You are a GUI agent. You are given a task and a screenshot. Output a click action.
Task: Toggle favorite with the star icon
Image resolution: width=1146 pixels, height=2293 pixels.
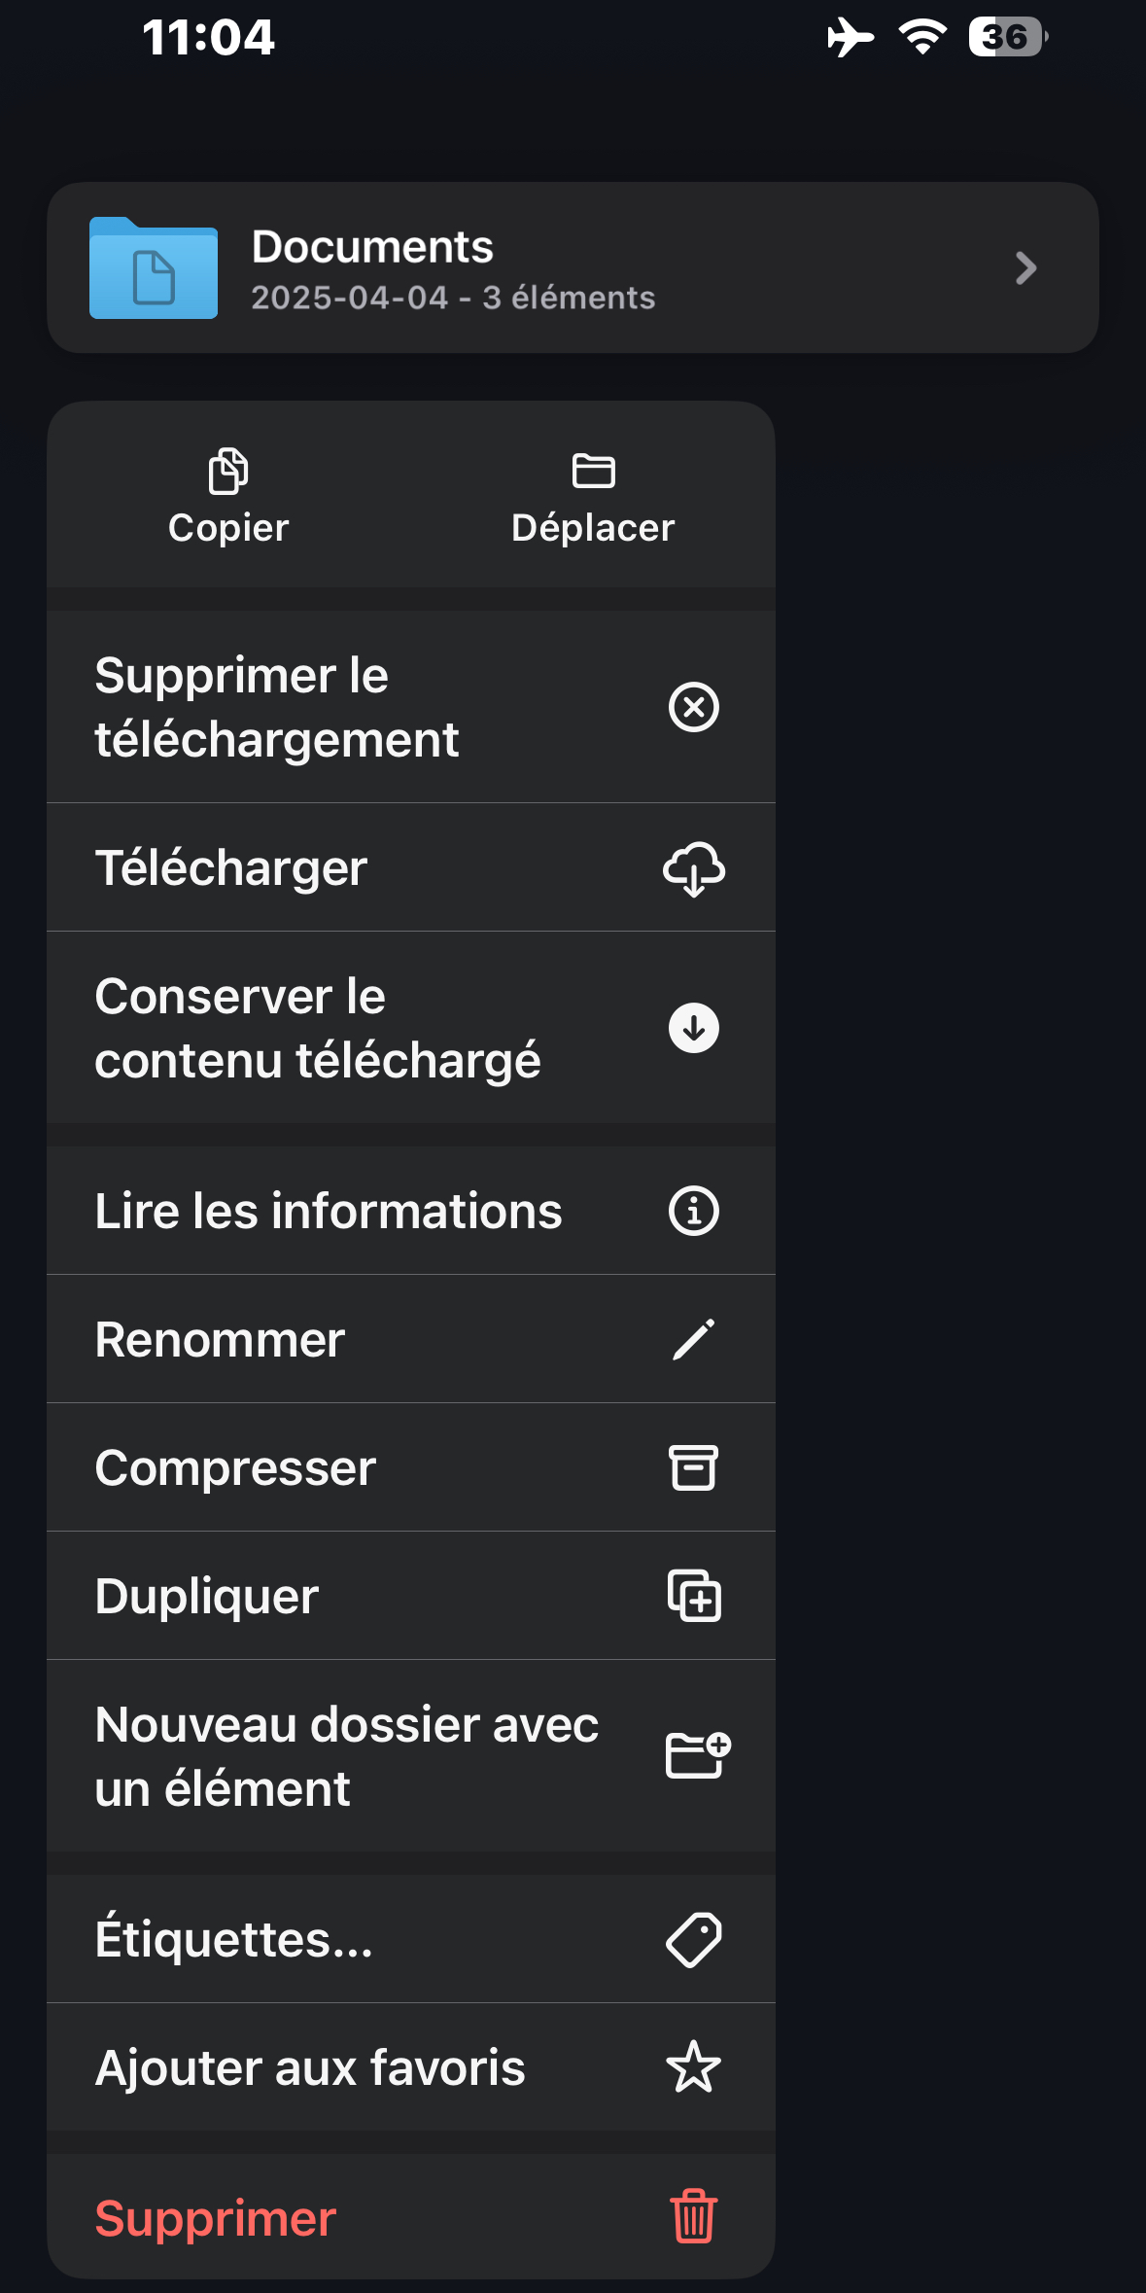pyautogui.click(x=693, y=2067)
